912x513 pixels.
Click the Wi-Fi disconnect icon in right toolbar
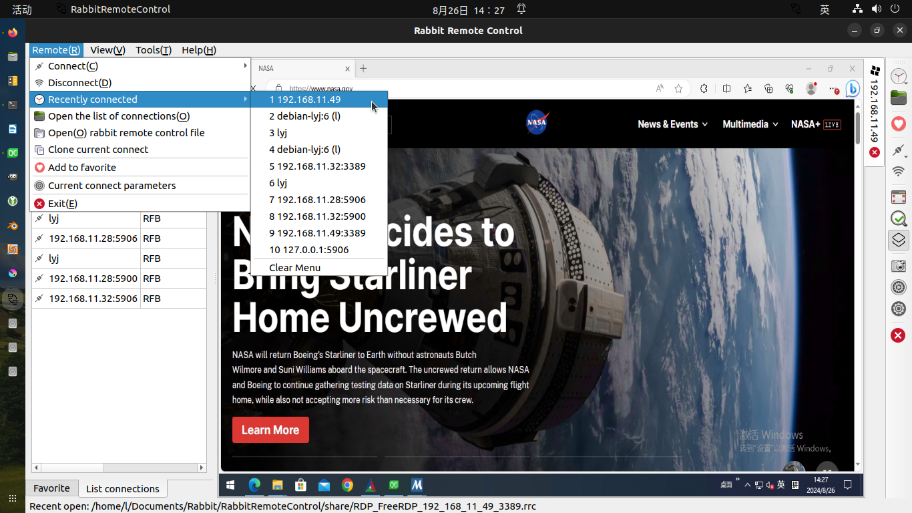point(899,172)
